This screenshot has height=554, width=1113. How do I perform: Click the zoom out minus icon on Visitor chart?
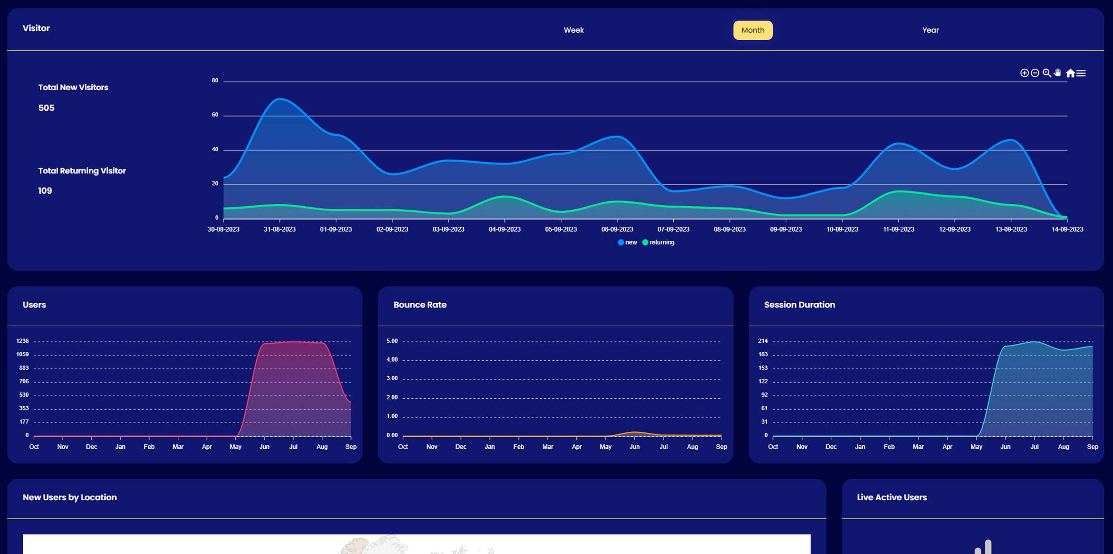tap(1035, 73)
